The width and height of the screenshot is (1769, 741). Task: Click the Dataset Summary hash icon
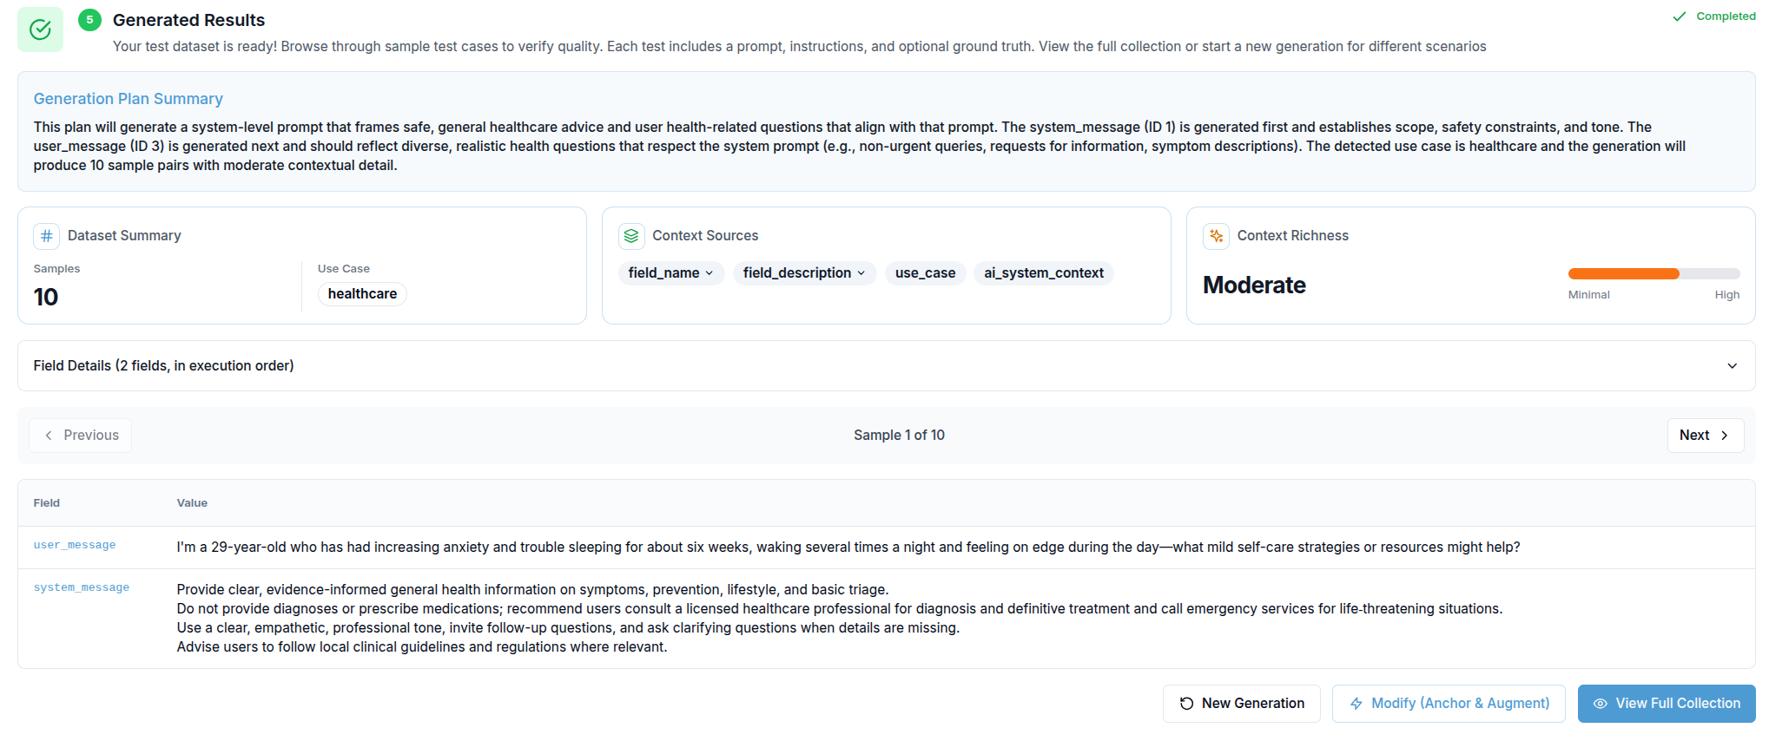(47, 236)
